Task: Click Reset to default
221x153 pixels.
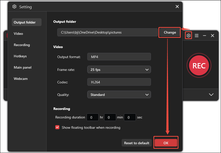Action: (136, 143)
